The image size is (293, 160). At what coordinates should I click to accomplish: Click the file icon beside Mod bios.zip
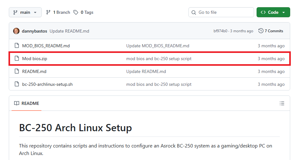click(x=17, y=59)
